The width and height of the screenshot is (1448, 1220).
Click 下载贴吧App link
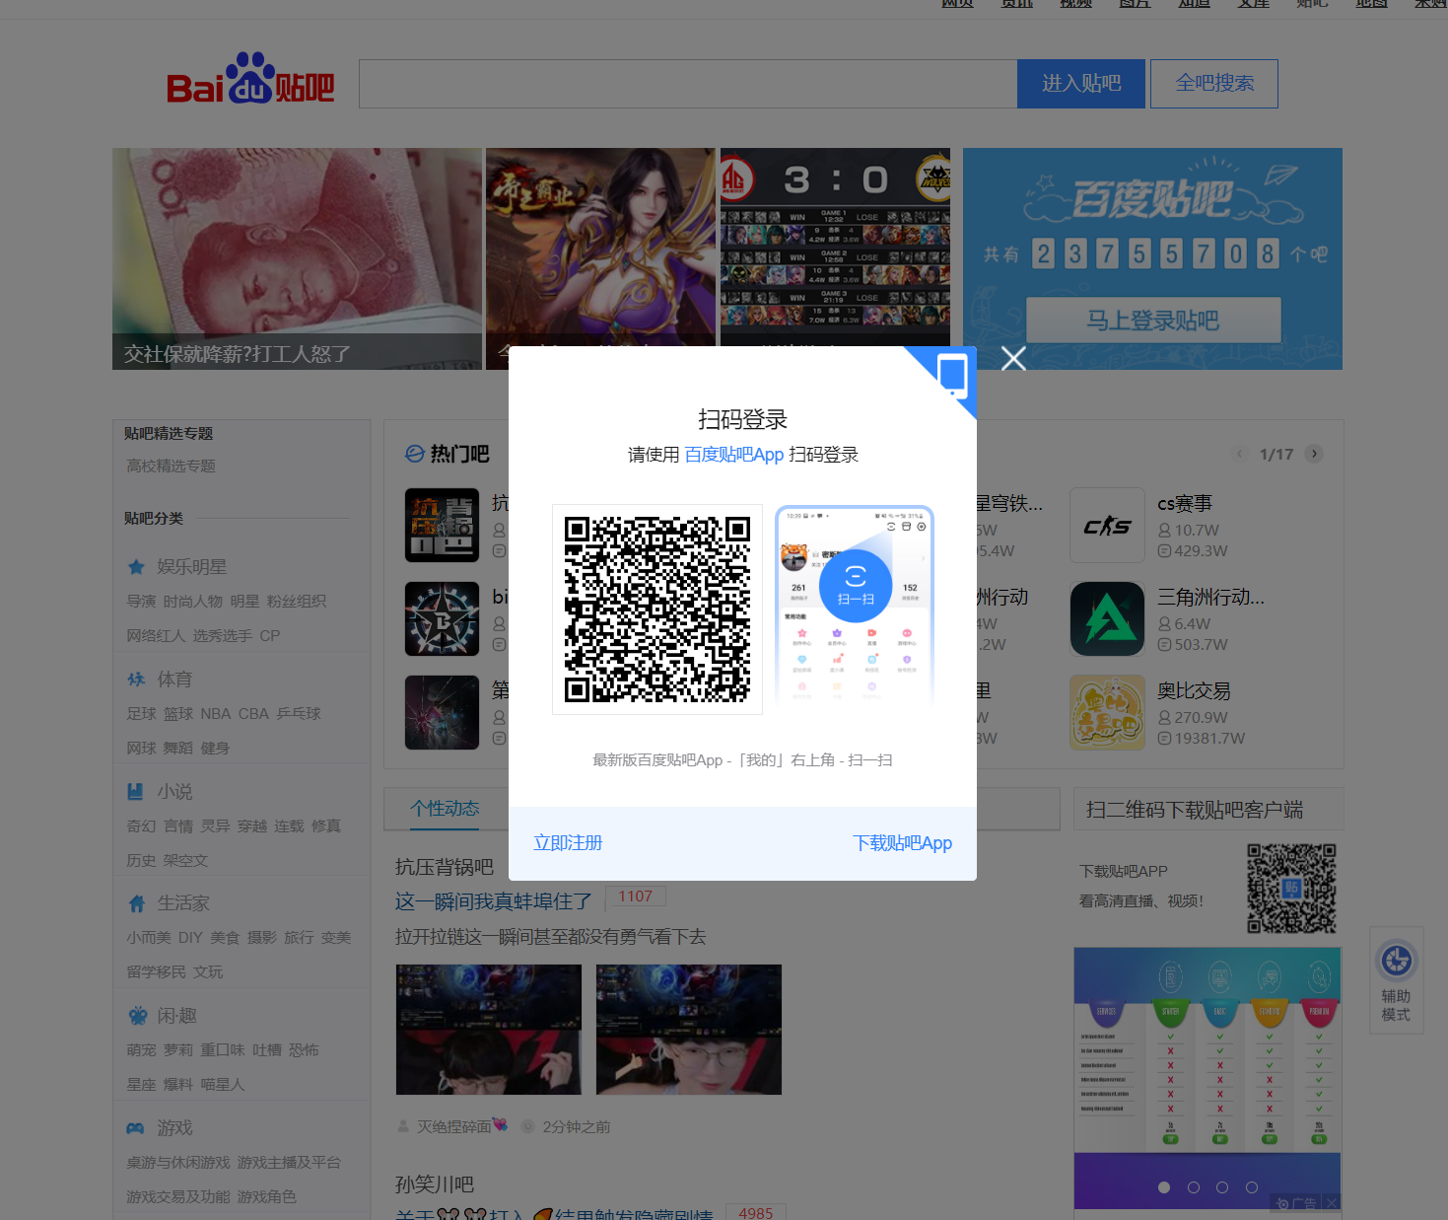[902, 843]
